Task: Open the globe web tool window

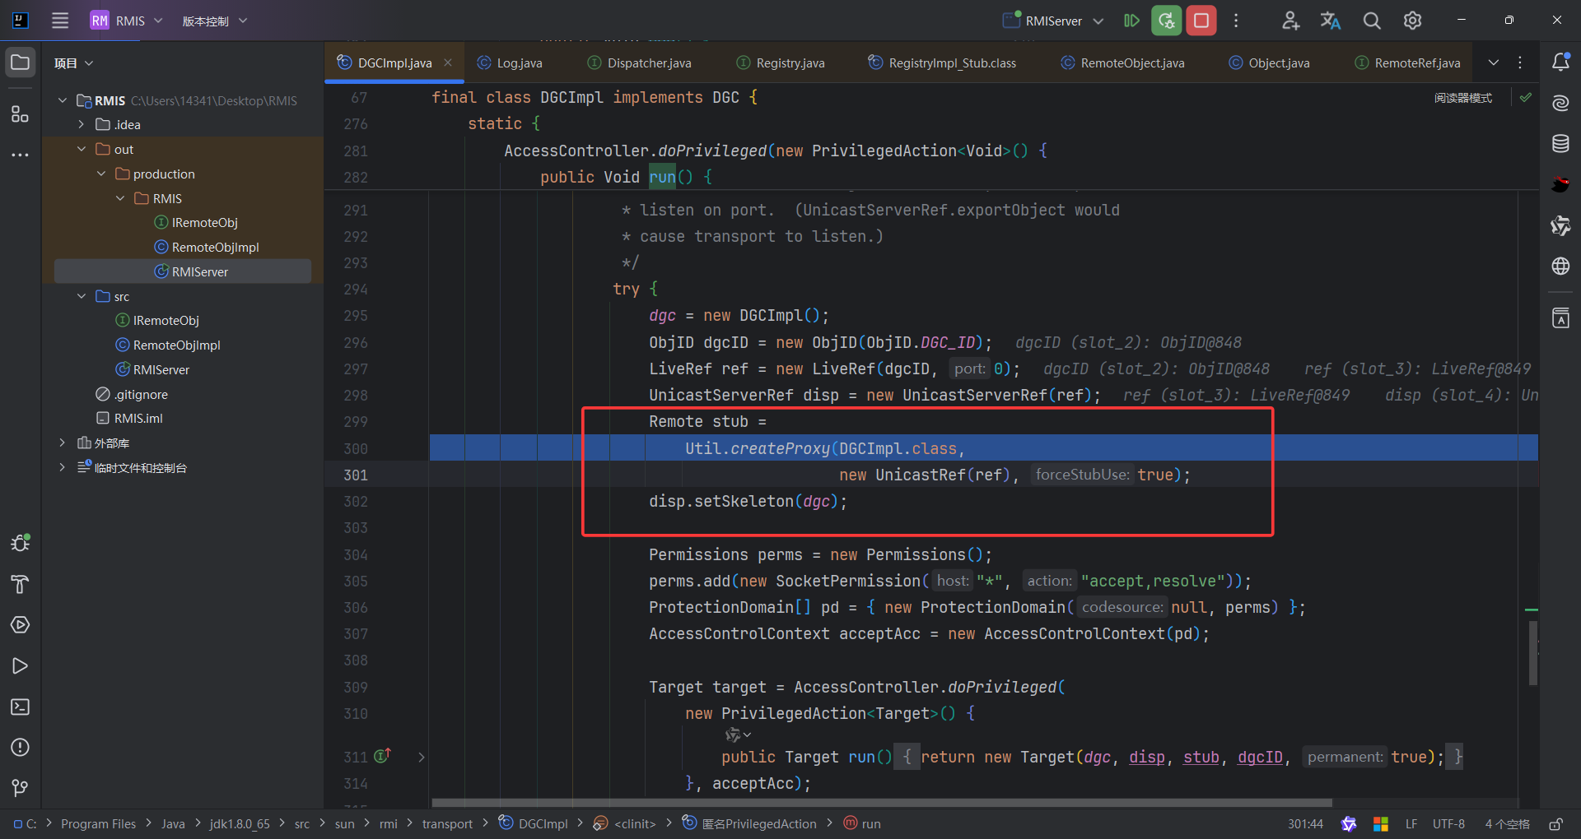Action: click(x=1560, y=266)
